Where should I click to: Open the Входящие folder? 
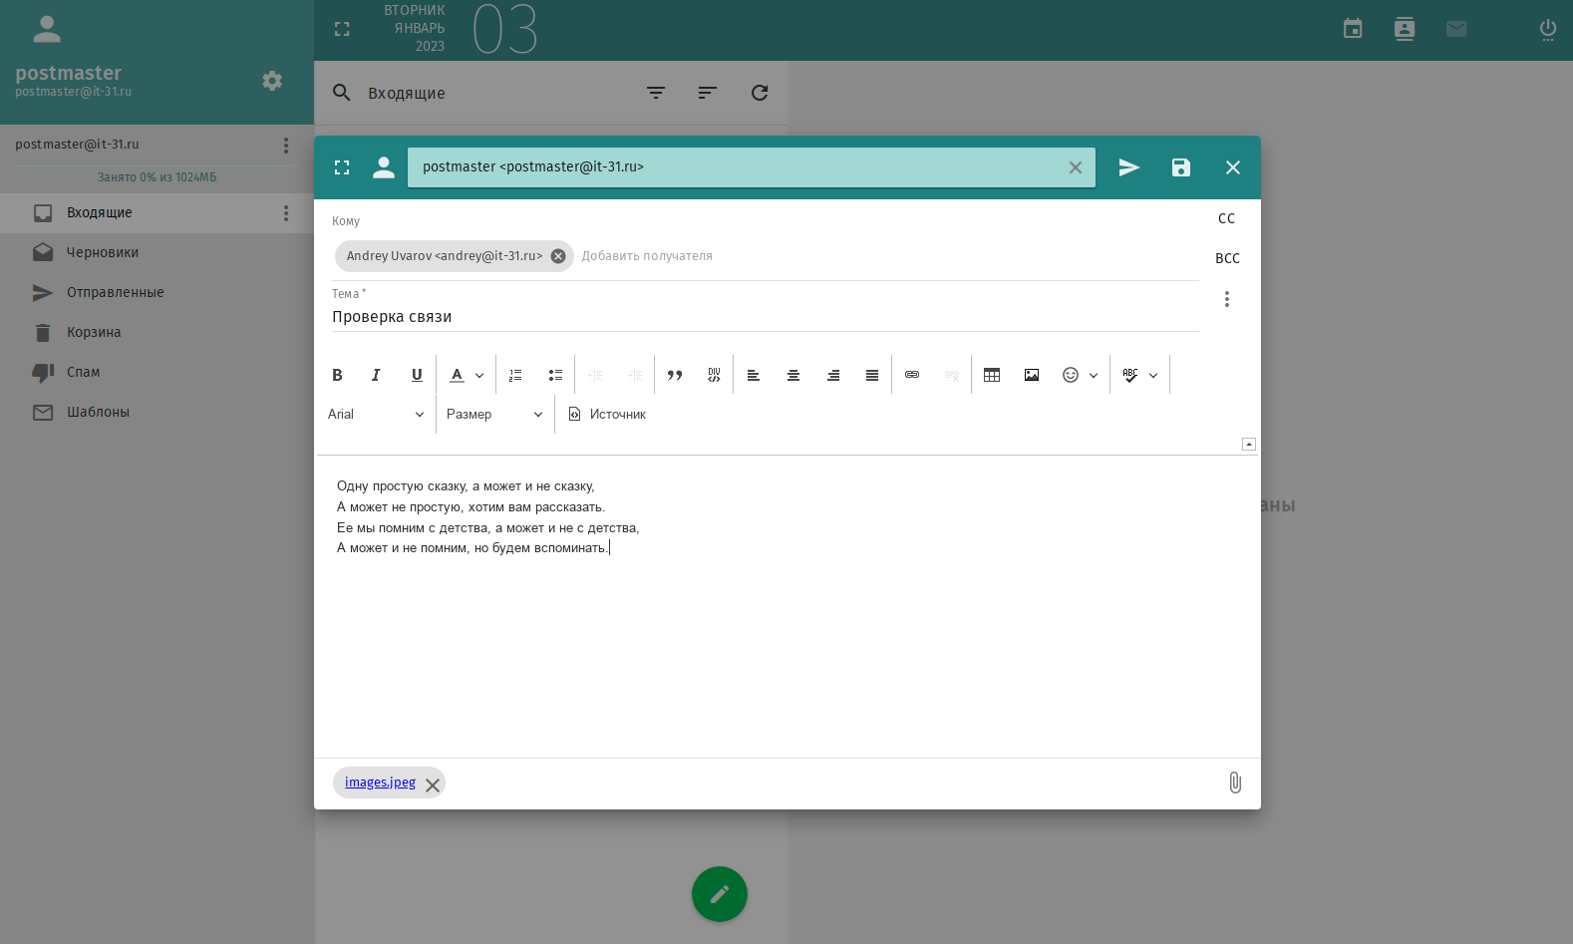pyautogui.click(x=157, y=213)
